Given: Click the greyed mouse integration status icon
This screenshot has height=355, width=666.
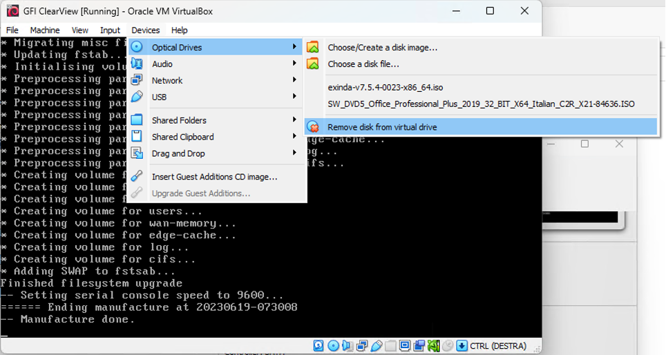Looking at the screenshot, I should coord(448,345).
